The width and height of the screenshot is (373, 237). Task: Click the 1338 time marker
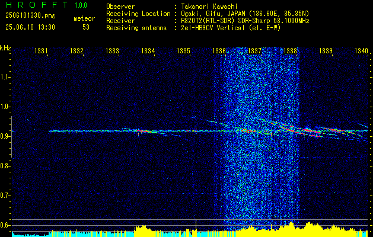pos(291,51)
